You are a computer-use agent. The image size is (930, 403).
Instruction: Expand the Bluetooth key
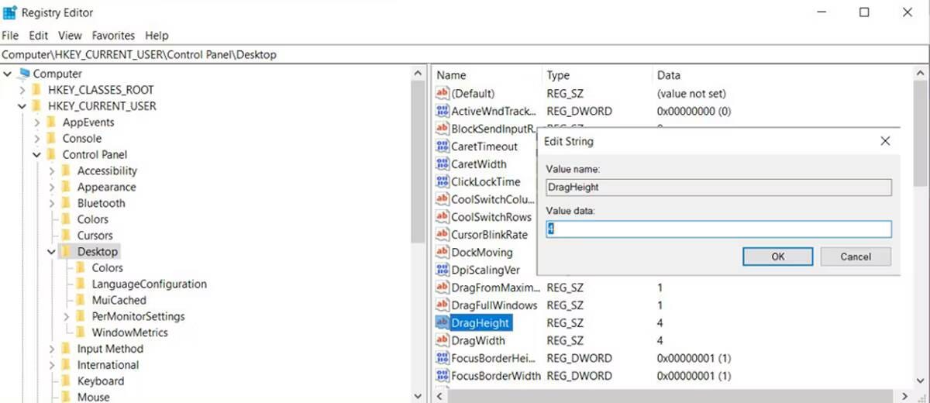pos(52,203)
